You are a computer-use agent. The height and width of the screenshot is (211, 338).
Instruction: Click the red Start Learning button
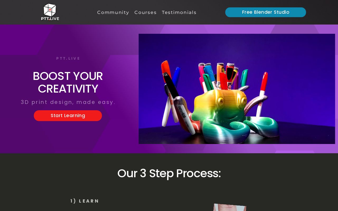pyautogui.click(x=68, y=116)
